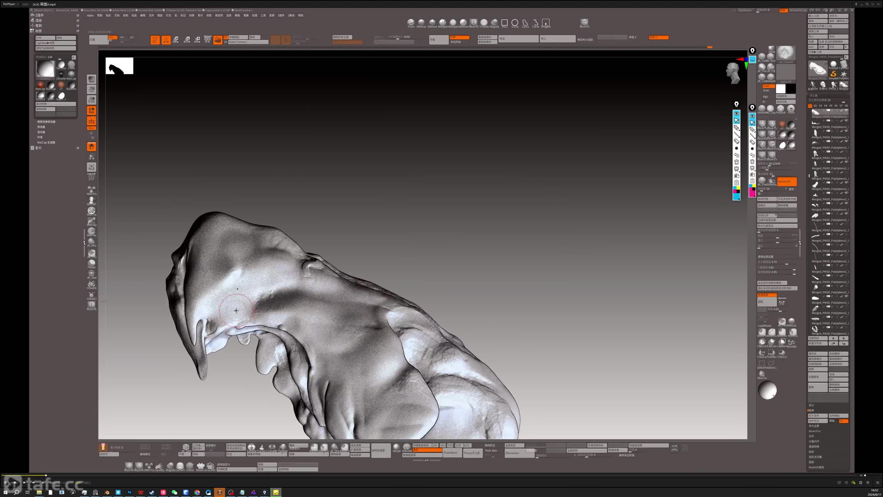Pick the Magnify brush icon
Viewport: 883px width, 497px height.
(x=494, y=22)
